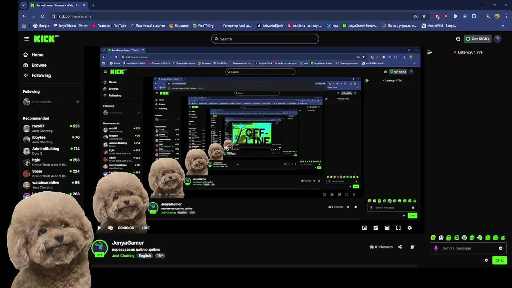
Task: Open Chrome apps grid icon
Action: pos(24,26)
